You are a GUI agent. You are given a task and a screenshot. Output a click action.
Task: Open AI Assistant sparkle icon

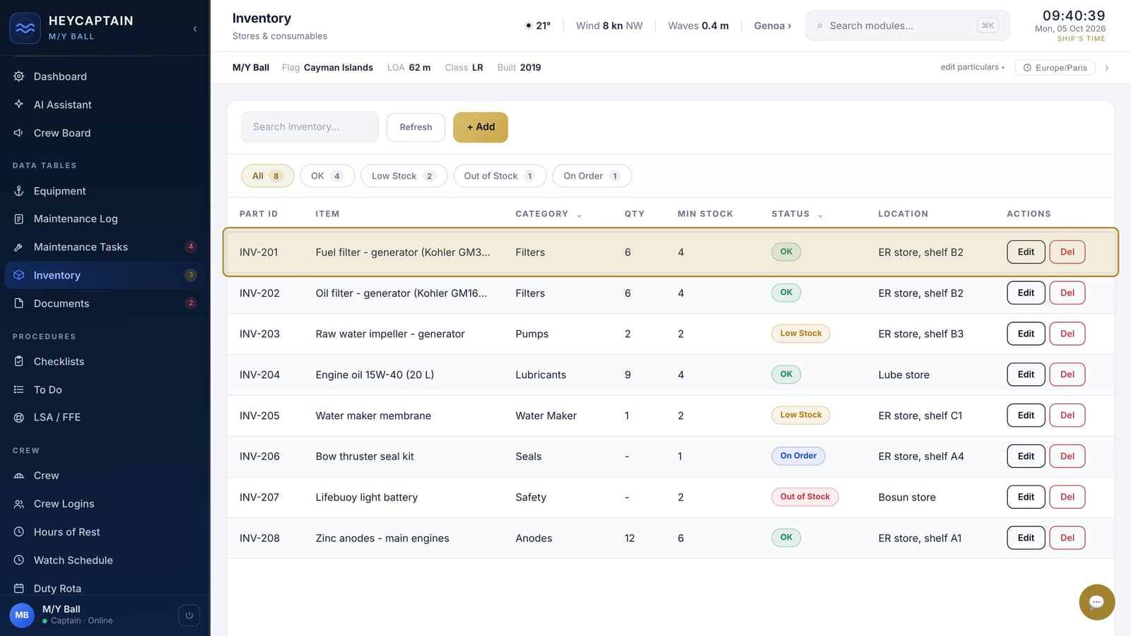coord(19,105)
